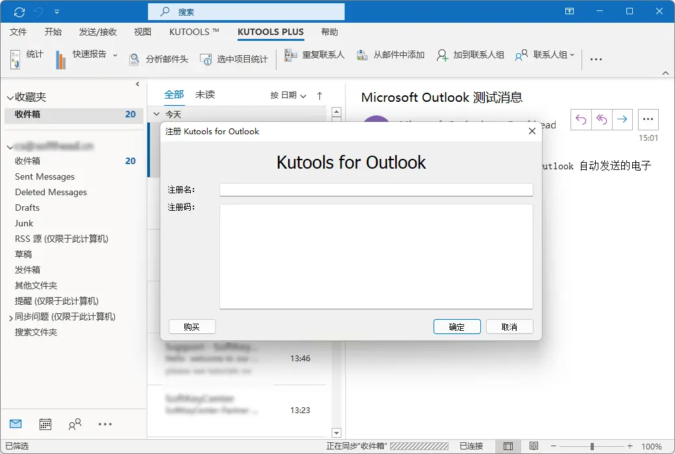675x454 pixels.
Task: Open navigation more options ellipsis
Action: (x=105, y=424)
